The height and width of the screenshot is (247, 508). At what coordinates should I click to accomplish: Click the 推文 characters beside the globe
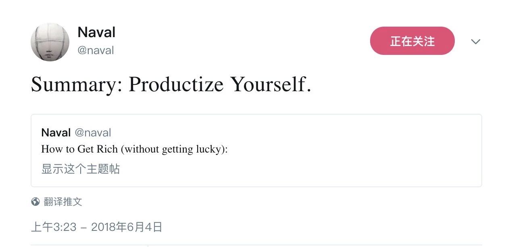point(73,202)
